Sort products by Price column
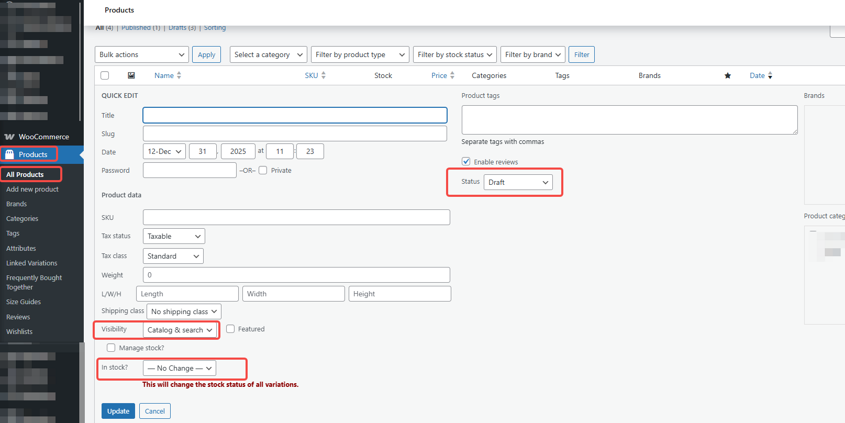845x423 pixels. [x=443, y=75]
